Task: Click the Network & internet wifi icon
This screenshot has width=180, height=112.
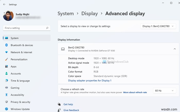Action: 6,52
